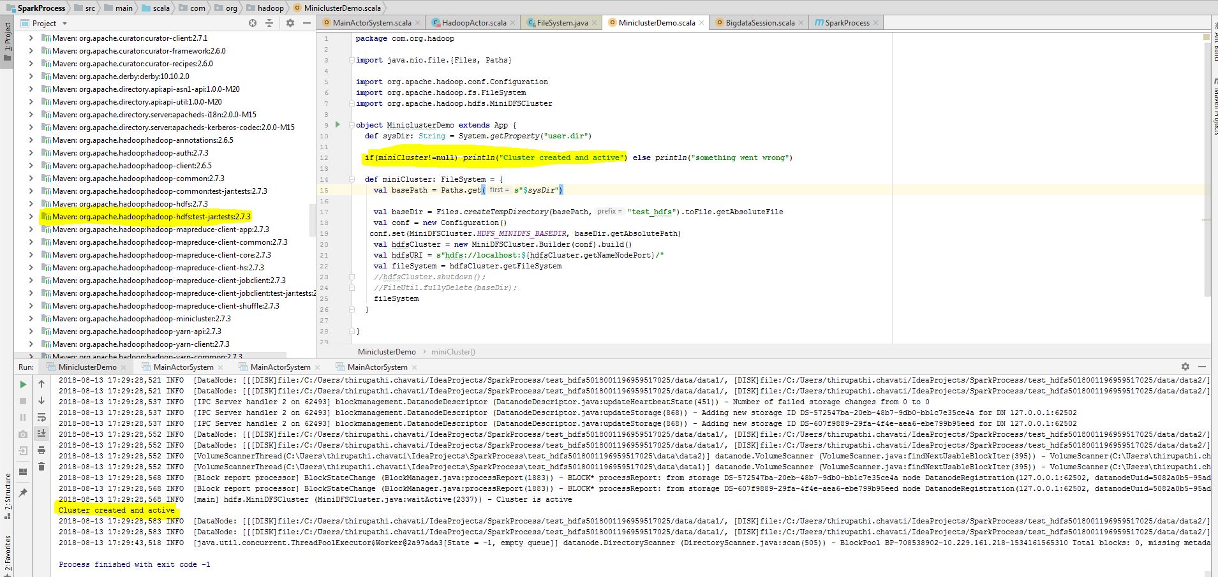Close MiniclusterDemo.scala editor tab

point(702,23)
